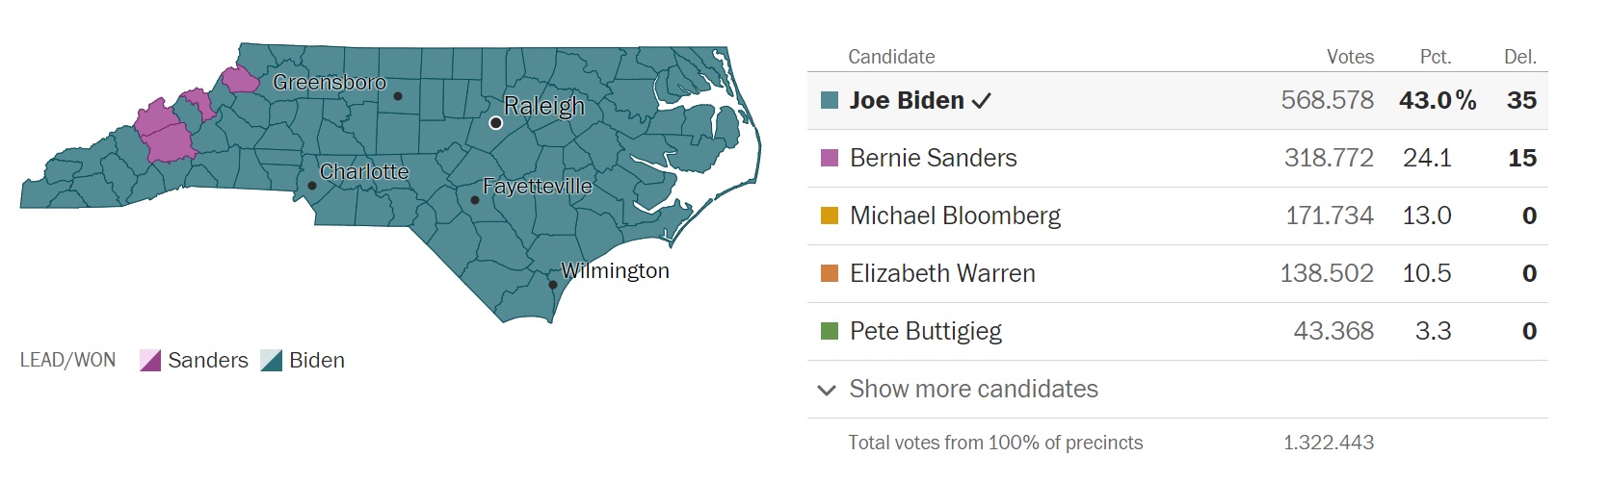Click Elizabeth Warren's orange color square
Screen dimensions: 1610x482
830,273
